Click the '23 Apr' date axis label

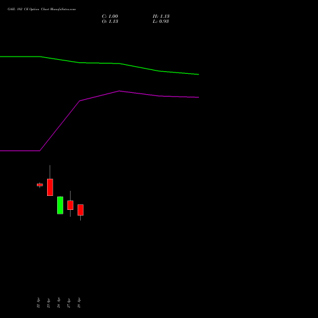click(x=48, y=303)
